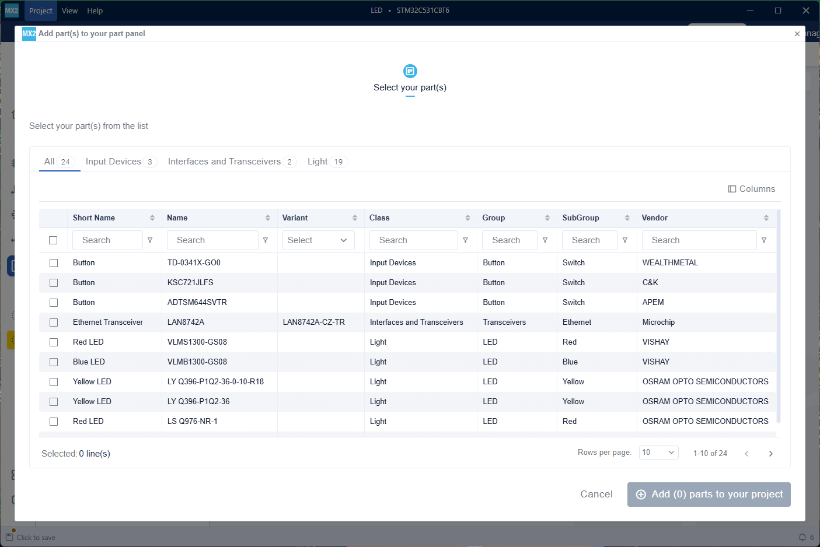
Task: Click Add (0) parts to your project
Action: click(709, 495)
